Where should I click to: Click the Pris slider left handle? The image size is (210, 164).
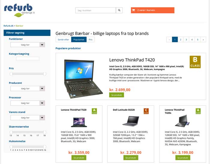[x=11, y=74]
